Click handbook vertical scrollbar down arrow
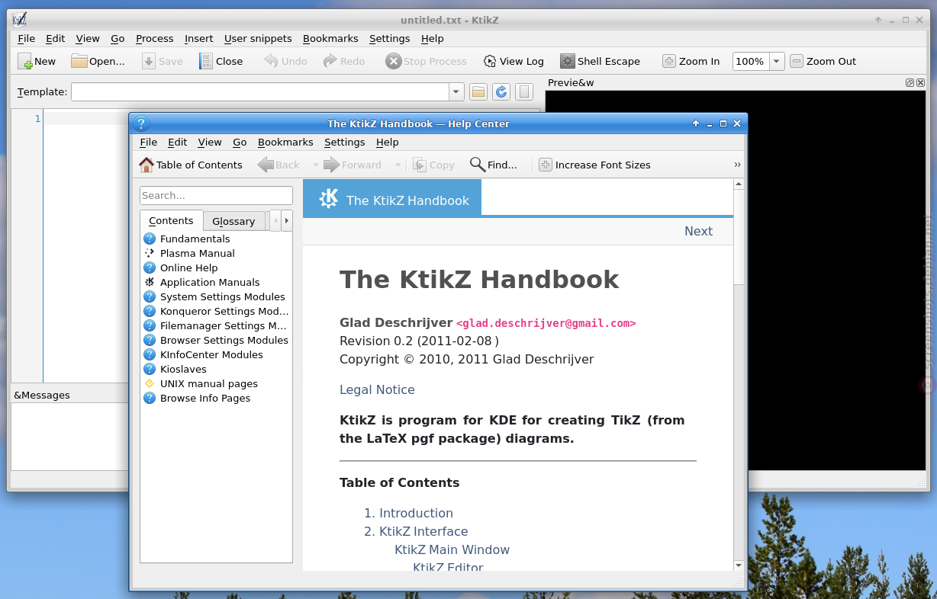This screenshot has width=937, height=599. click(738, 565)
